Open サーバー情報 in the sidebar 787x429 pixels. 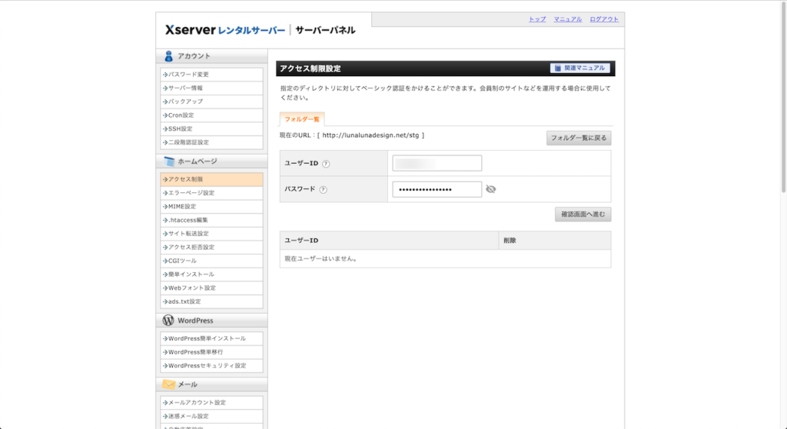pyautogui.click(x=212, y=88)
